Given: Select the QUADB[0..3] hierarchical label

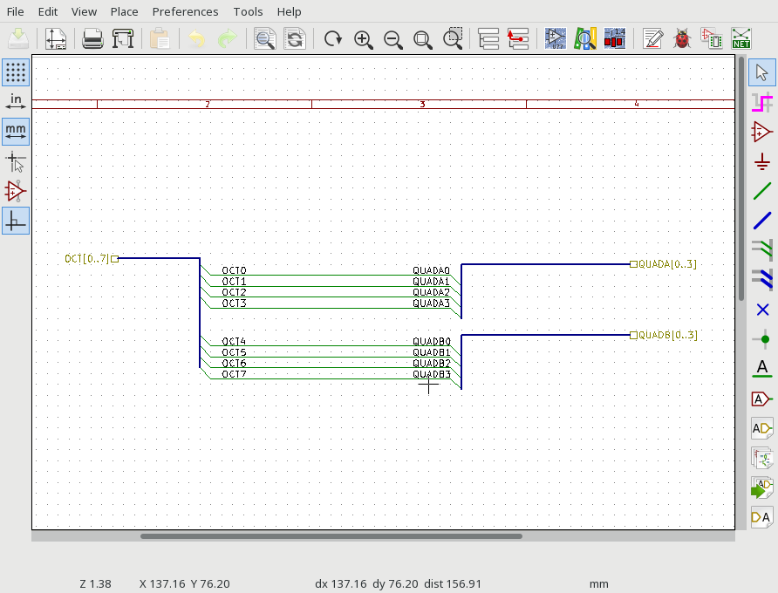Looking at the screenshot, I should click(664, 335).
